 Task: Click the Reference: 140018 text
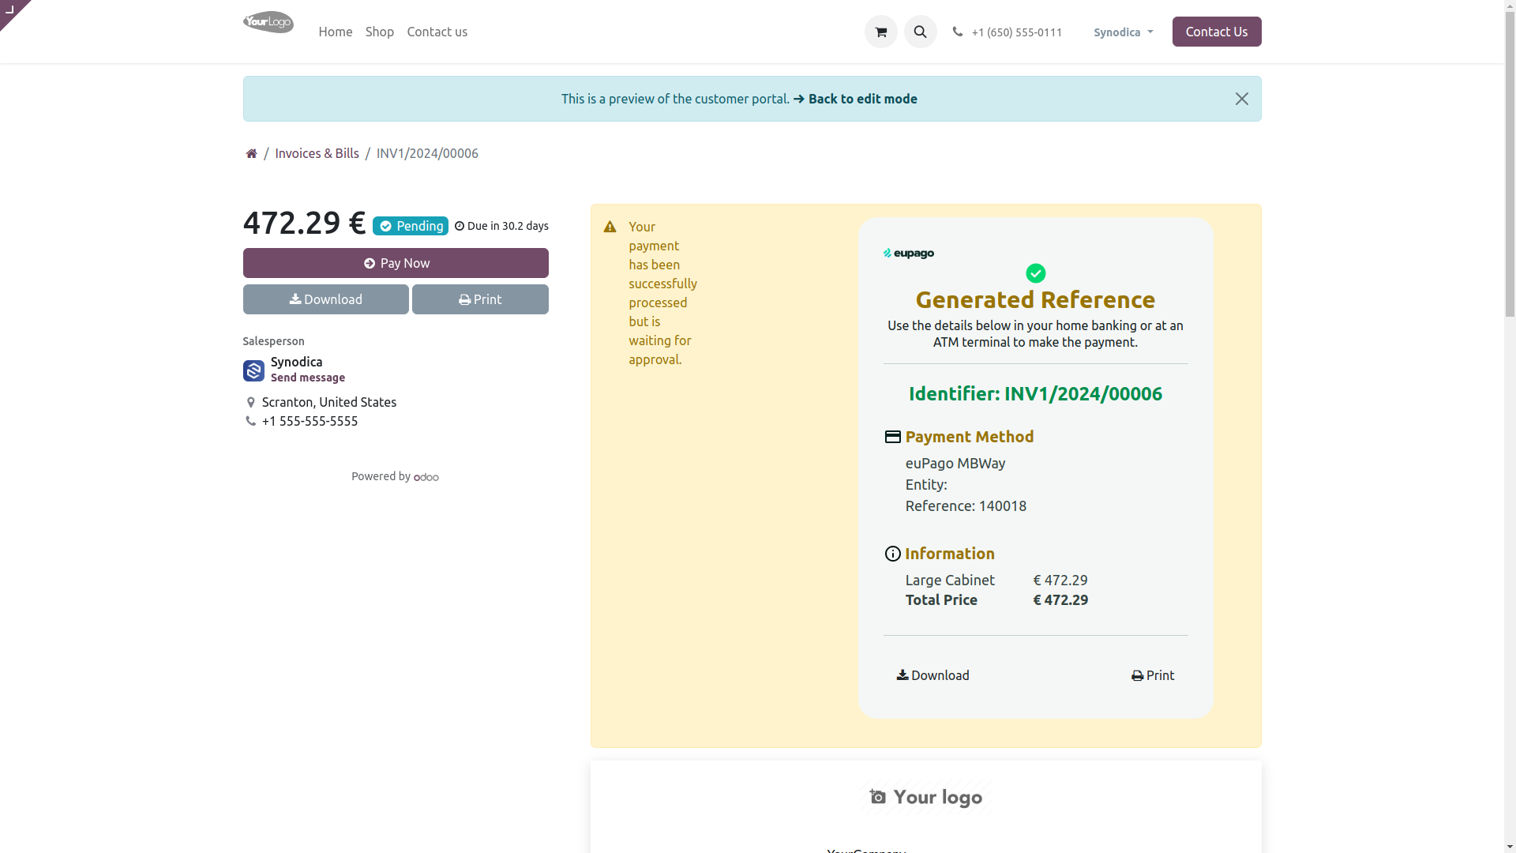tap(966, 505)
